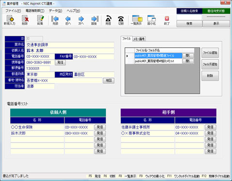This screenshot has height=181, width=232.
Task: Close the 案件管理 window
Action: (x=225, y=2)
